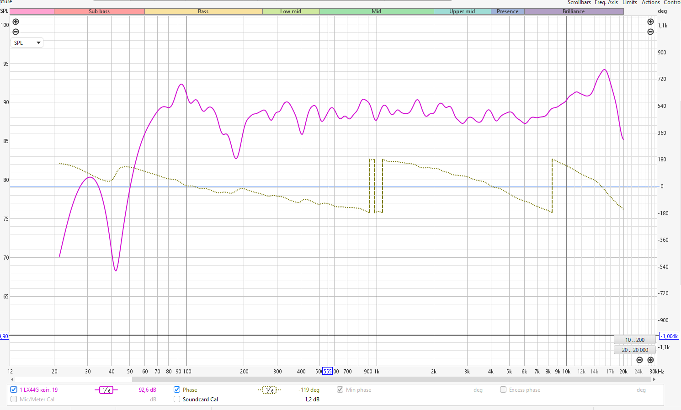Click the horizontal scrollbar right arrow
681x410 pixels.
[x=654, y=379]
